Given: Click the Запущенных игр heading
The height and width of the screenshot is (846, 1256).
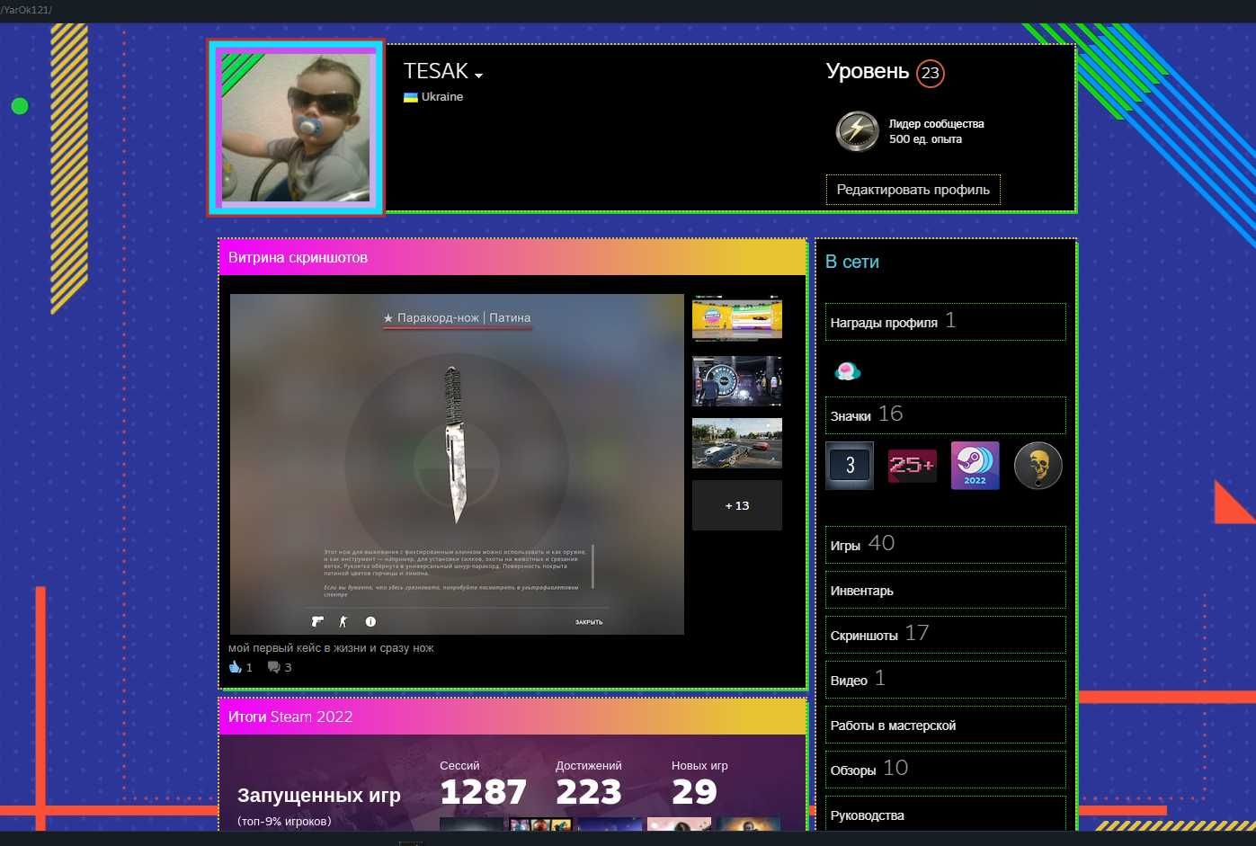Looking at the screenshot, I should (x=319, y=796).
